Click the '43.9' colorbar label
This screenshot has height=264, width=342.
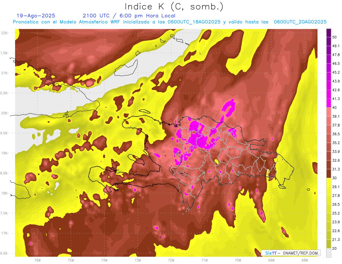tap(336, 81)
